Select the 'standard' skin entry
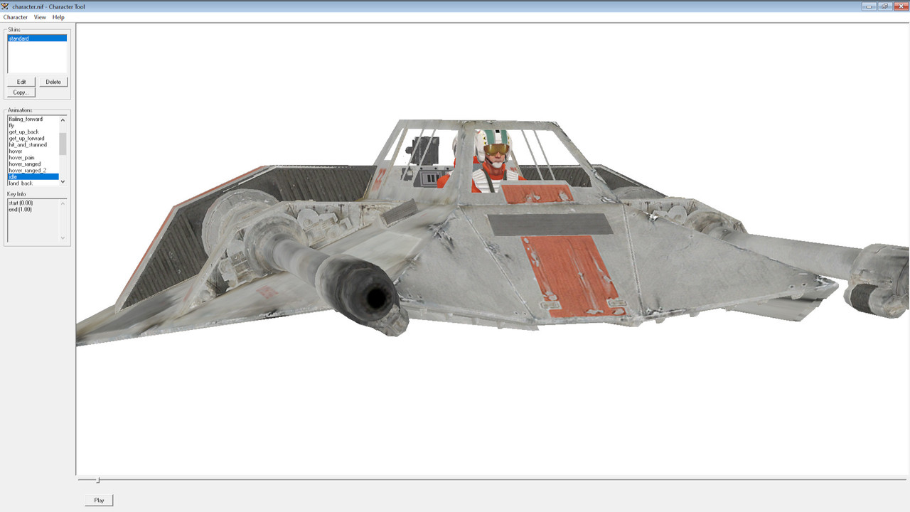 pos(37,38)
